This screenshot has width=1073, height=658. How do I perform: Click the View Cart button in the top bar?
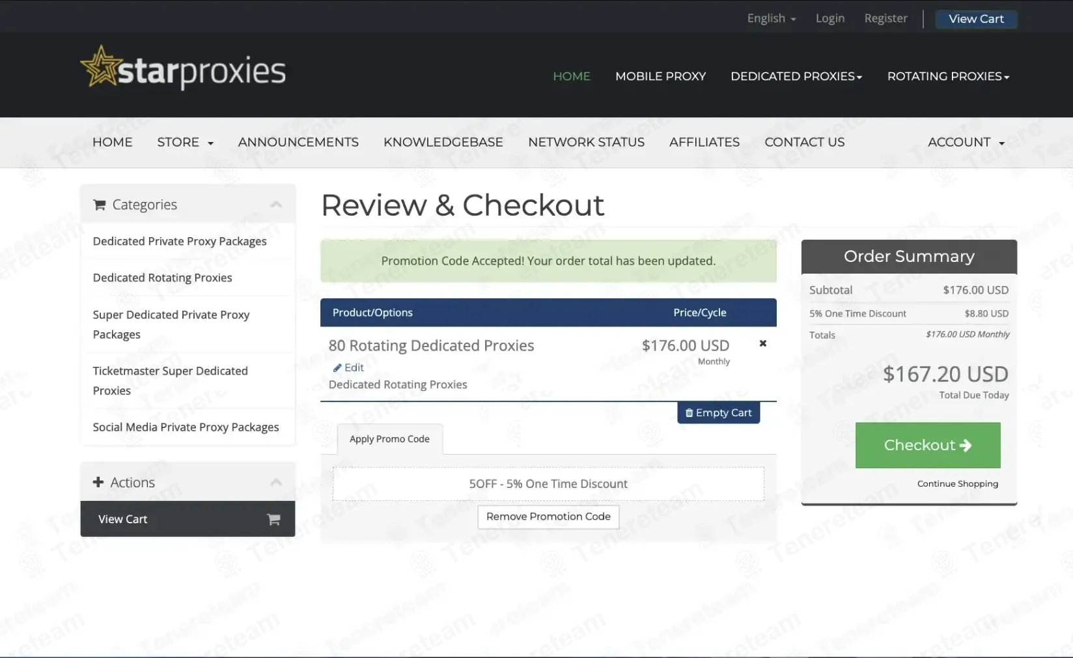pos(976,19)
